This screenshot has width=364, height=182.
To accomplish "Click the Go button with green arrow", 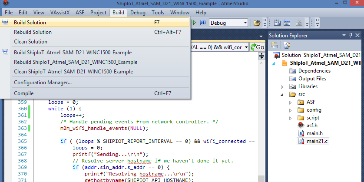I will 258,47.
